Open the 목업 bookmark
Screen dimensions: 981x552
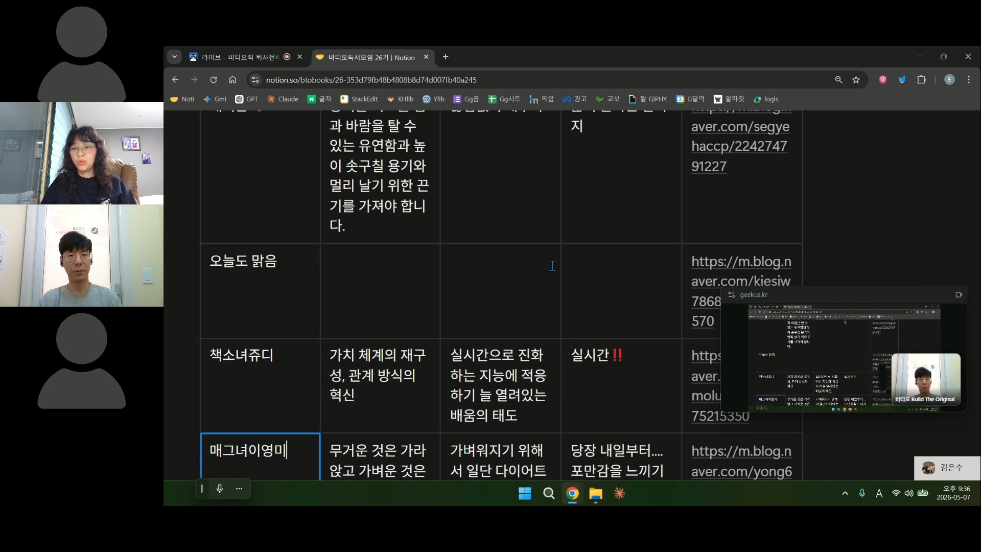pyautogui.click(x=542, y=99)
